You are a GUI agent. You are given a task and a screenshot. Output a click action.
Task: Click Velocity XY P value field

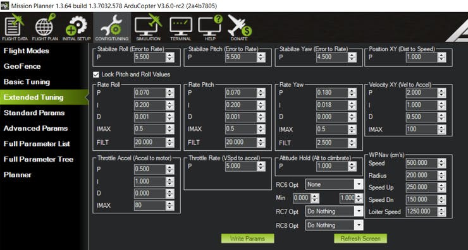pos(421,93)
